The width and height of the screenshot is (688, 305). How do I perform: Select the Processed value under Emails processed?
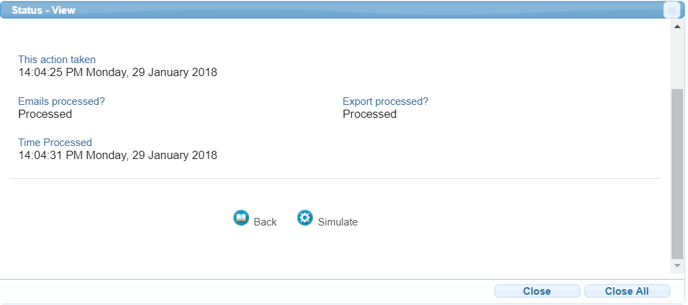(45, 114)
